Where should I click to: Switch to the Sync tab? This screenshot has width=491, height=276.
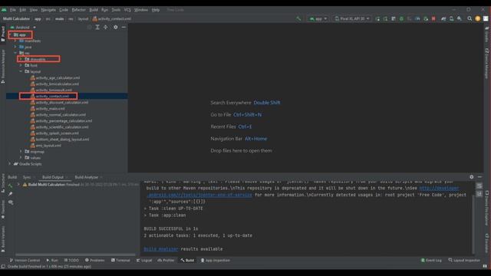27,177
